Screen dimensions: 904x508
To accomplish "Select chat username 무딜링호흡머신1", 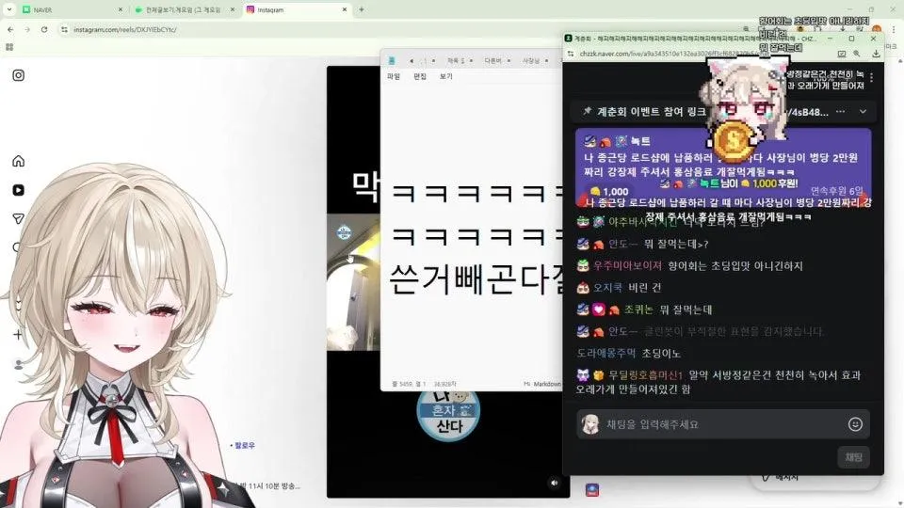I will (x=645, y=375).
